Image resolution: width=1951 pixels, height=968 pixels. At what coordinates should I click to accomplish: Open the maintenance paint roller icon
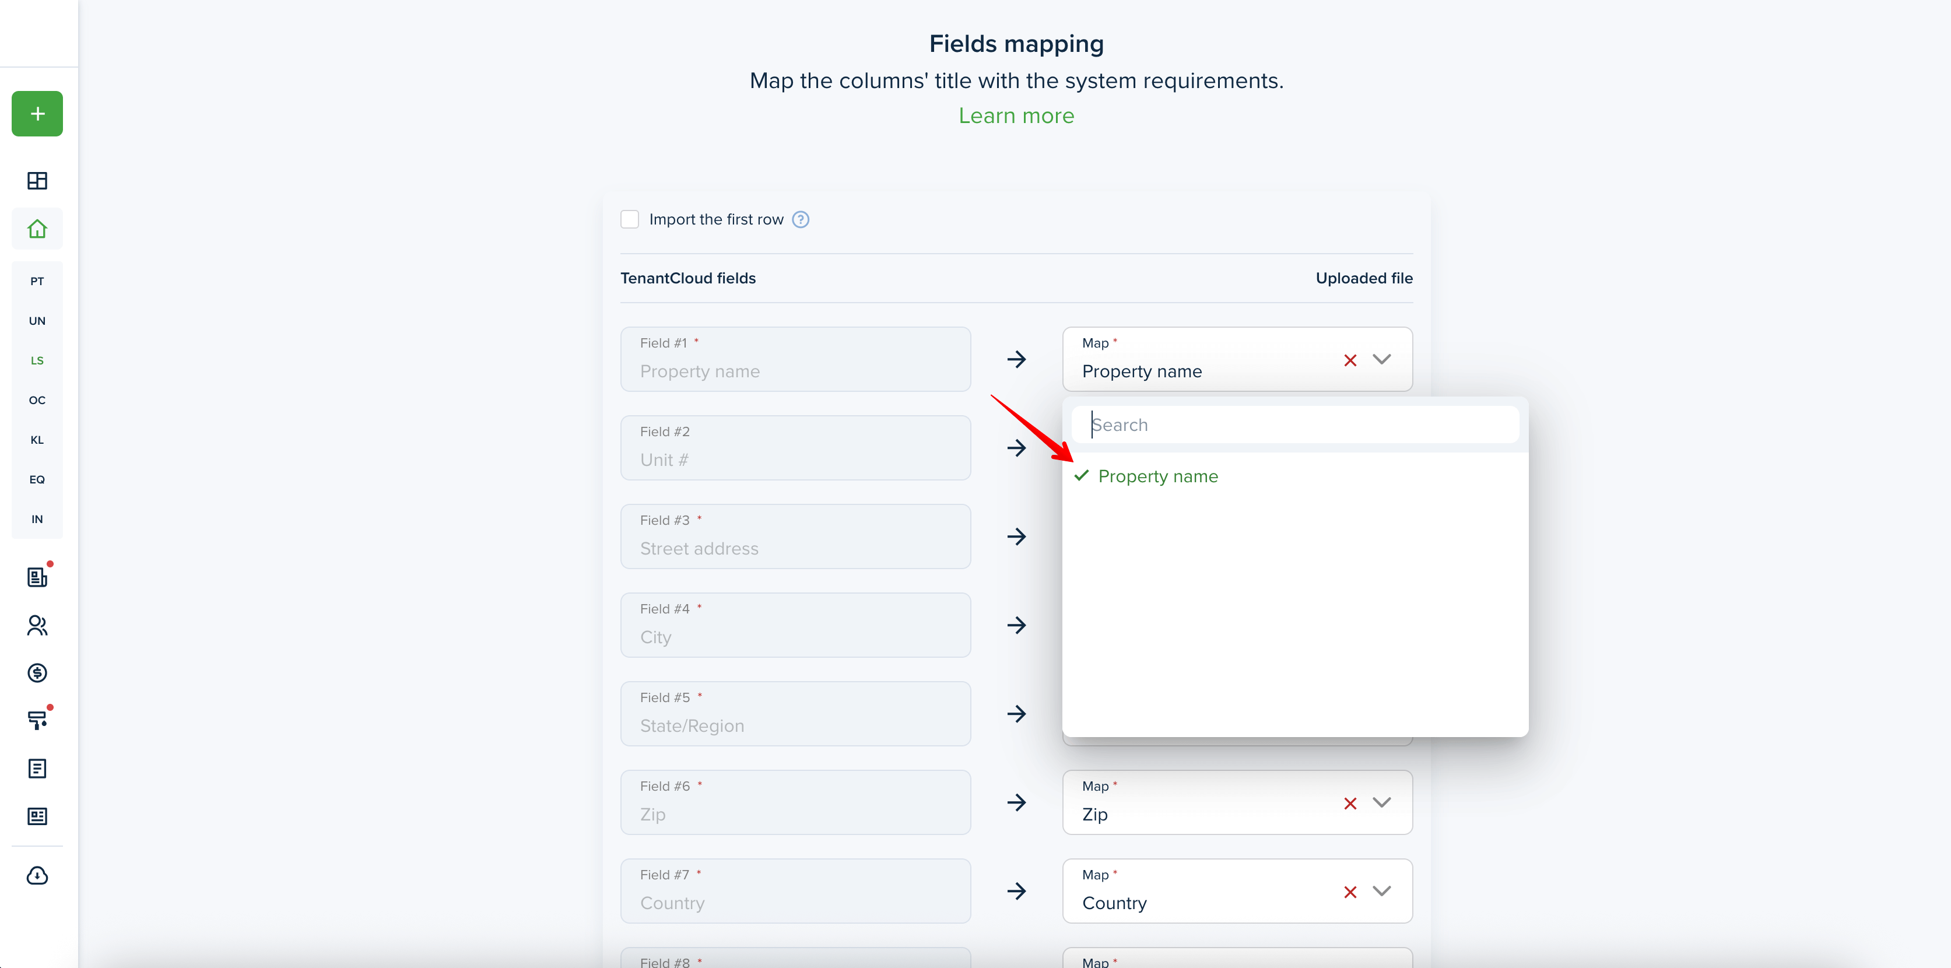tap(37, 720)
